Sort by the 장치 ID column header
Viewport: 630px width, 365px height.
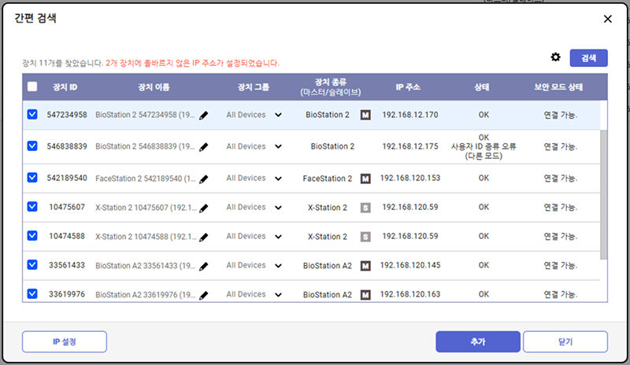65,87
